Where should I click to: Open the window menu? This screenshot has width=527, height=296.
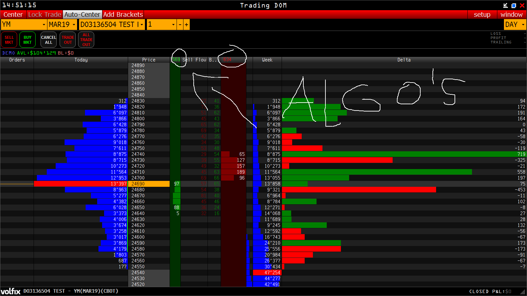point(512,14)
